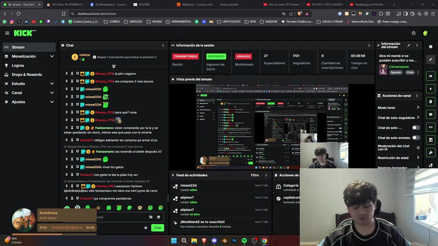438x246 pixels.
Task: Expand the Ajustes sidebar section
Action: click(52, 102)
